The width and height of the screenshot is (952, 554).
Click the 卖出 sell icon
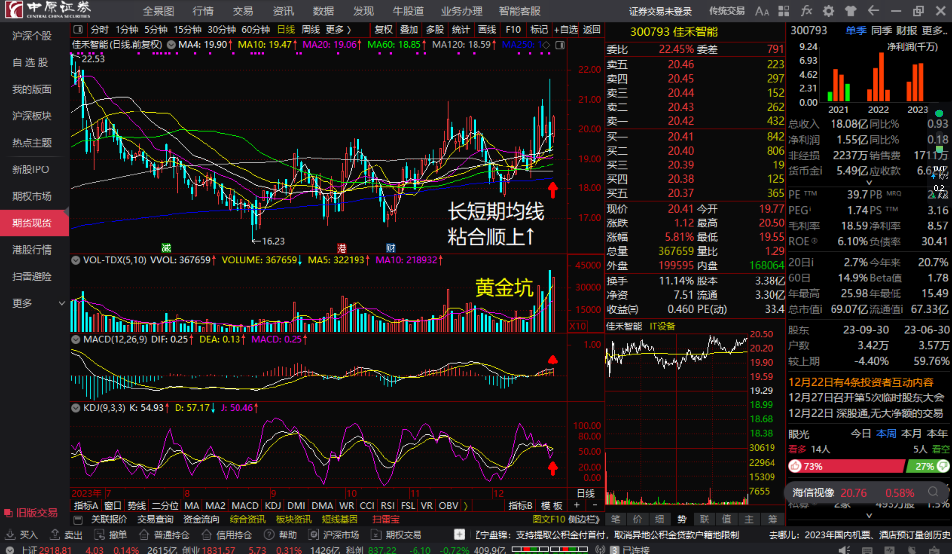click(55, 535)
